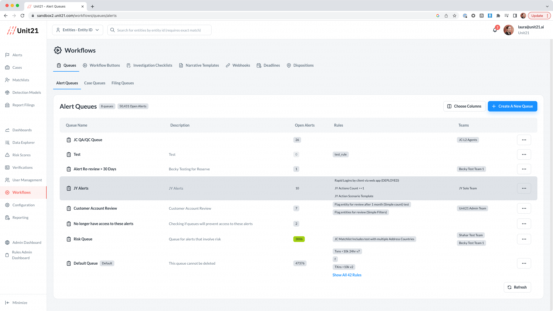The height and width of the screenshot is (311, 553).
Task: Open the three-dot menu for Default Queue
Action: coord(524,263)
